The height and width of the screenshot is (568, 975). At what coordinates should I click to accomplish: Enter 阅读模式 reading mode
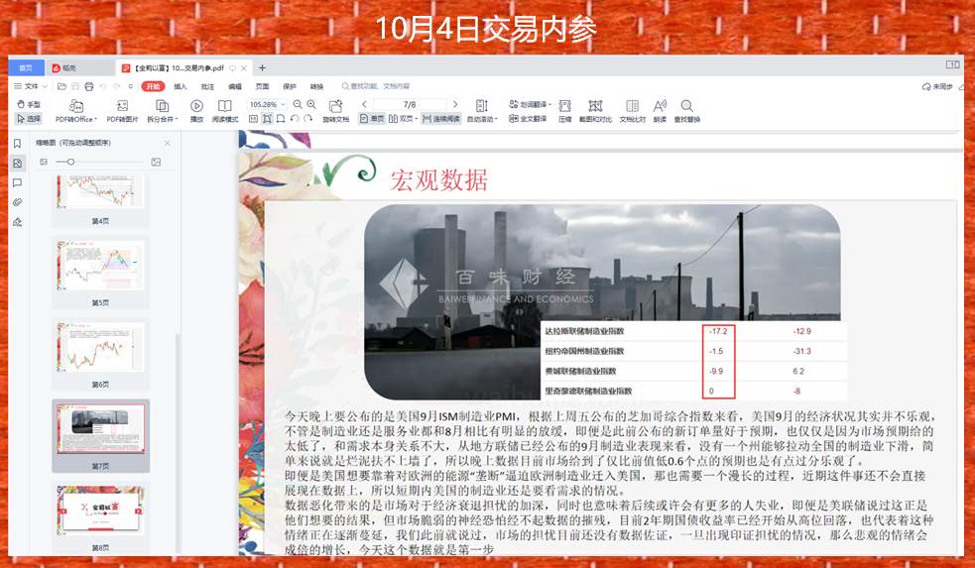click(224, 111)
